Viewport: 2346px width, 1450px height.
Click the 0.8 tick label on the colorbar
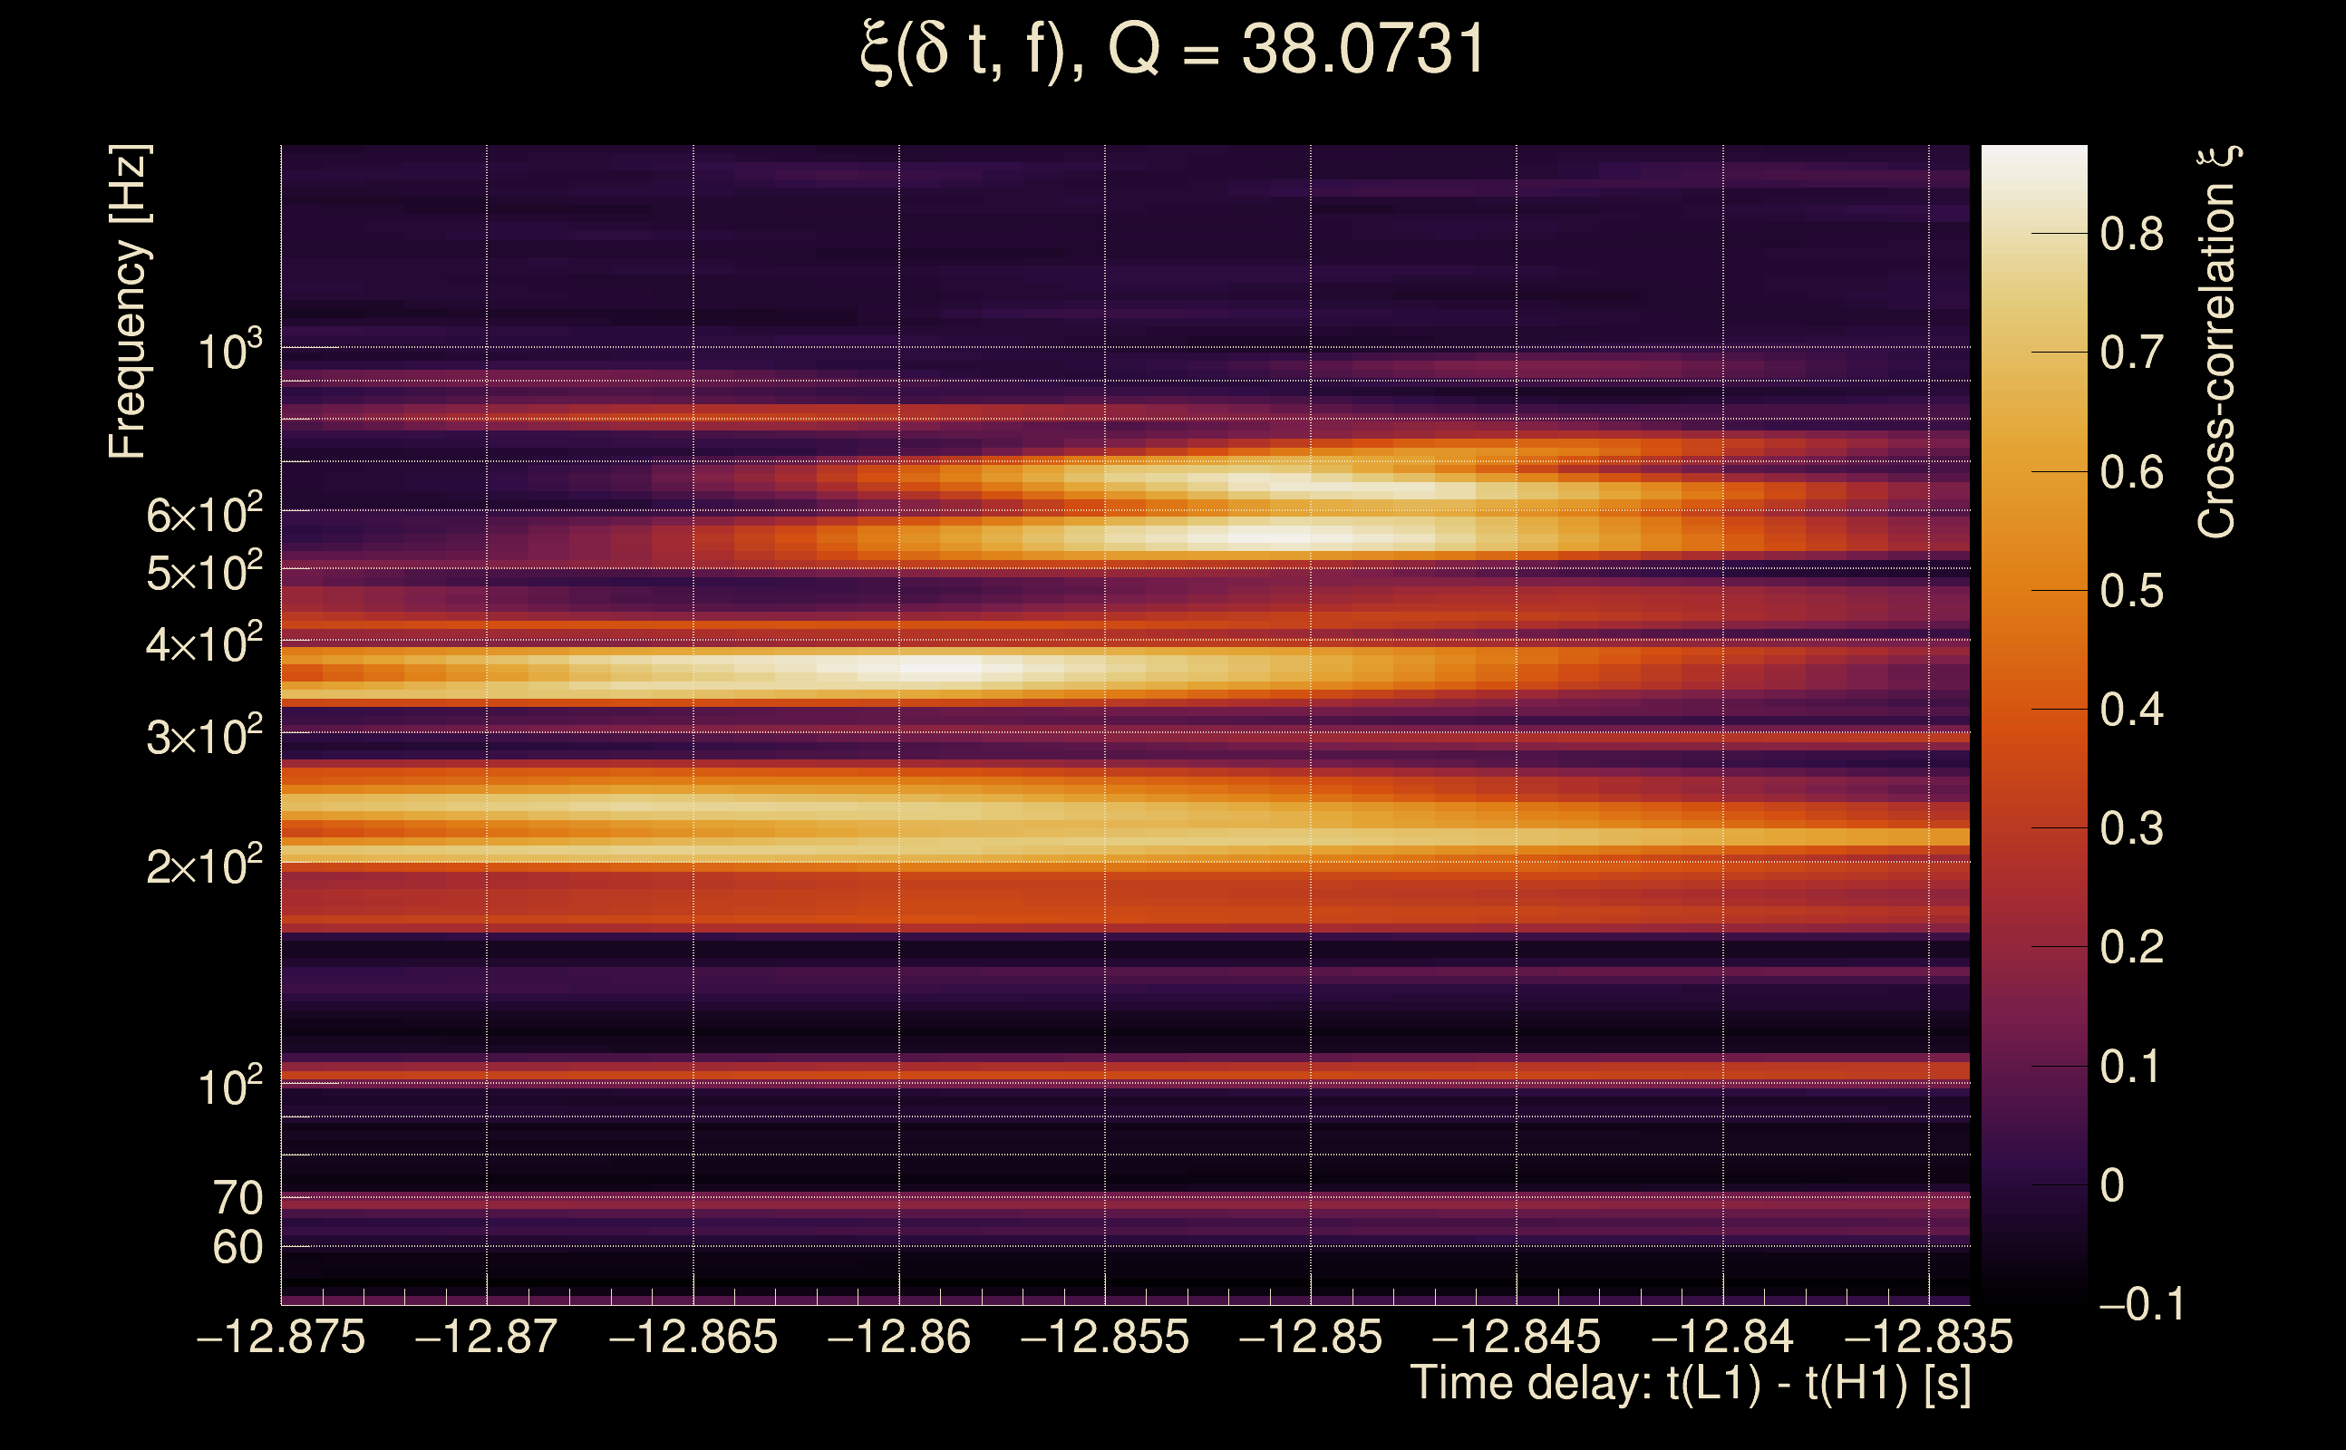point(2131,234)
